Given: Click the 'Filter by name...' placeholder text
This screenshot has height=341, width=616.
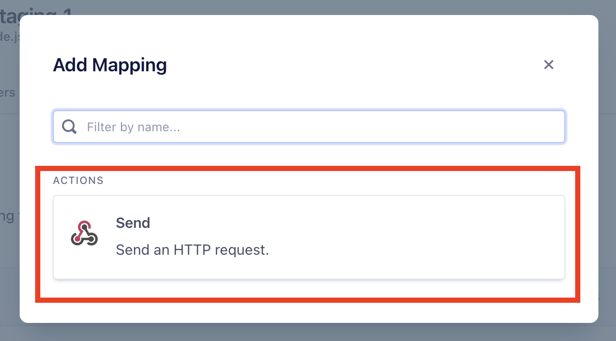Looking at the screenshot, I should pyautogui.click(x=133, y=127).
